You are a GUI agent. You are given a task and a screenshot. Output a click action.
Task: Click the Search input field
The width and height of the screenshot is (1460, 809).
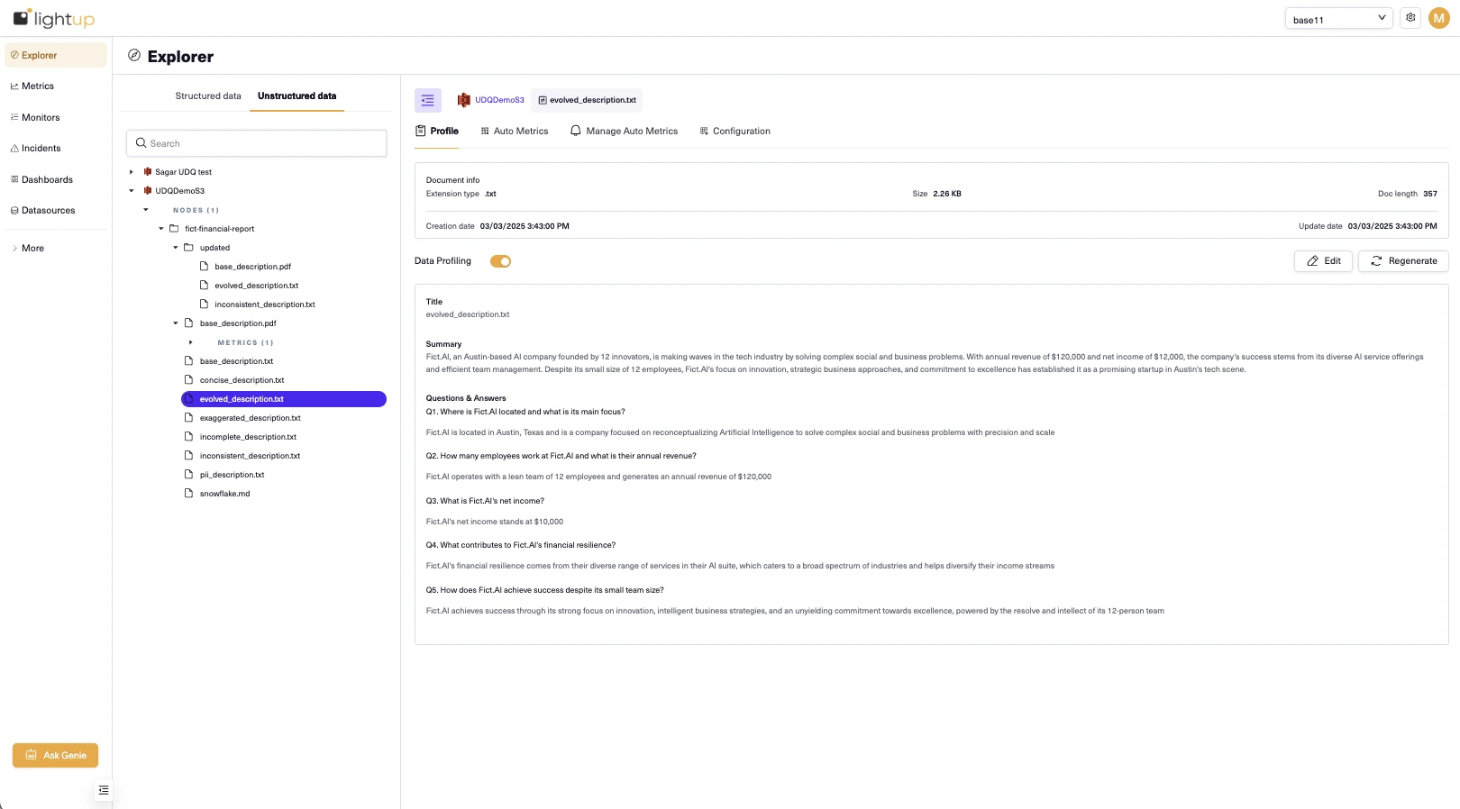(x=257, y=143)
